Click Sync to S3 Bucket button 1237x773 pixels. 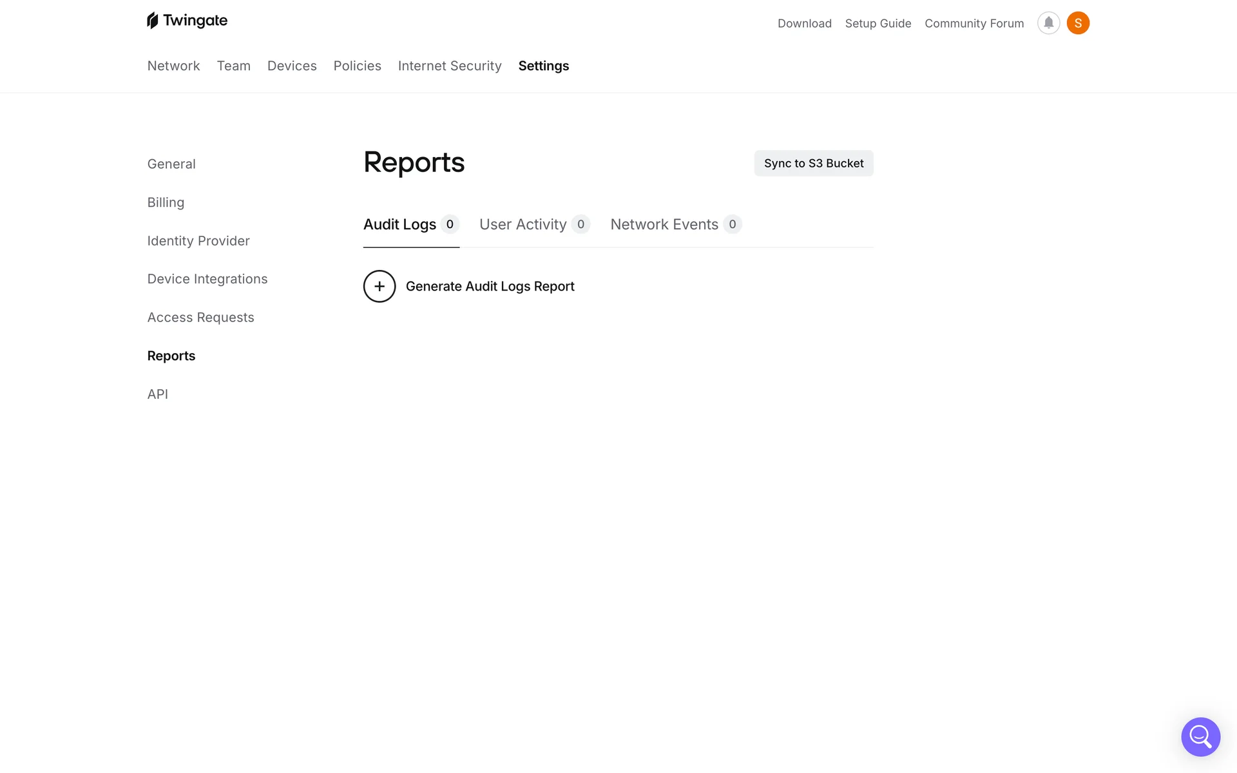[813, 164]
